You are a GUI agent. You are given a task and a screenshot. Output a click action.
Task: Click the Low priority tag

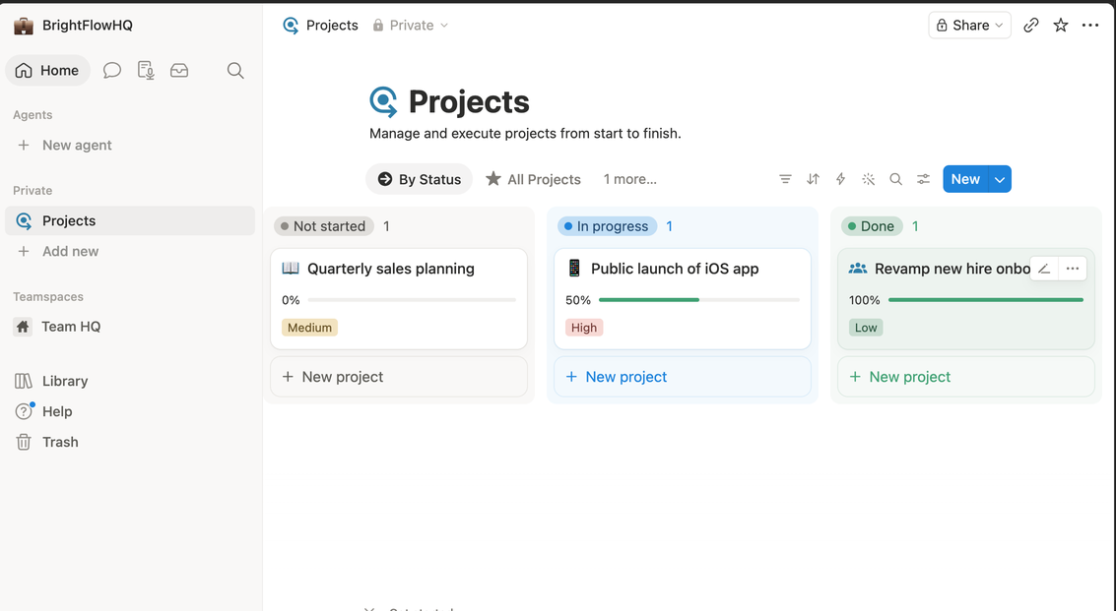point(866,328)
